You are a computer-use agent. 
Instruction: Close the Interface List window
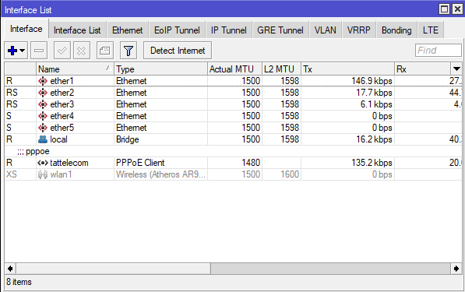(457, 9)
